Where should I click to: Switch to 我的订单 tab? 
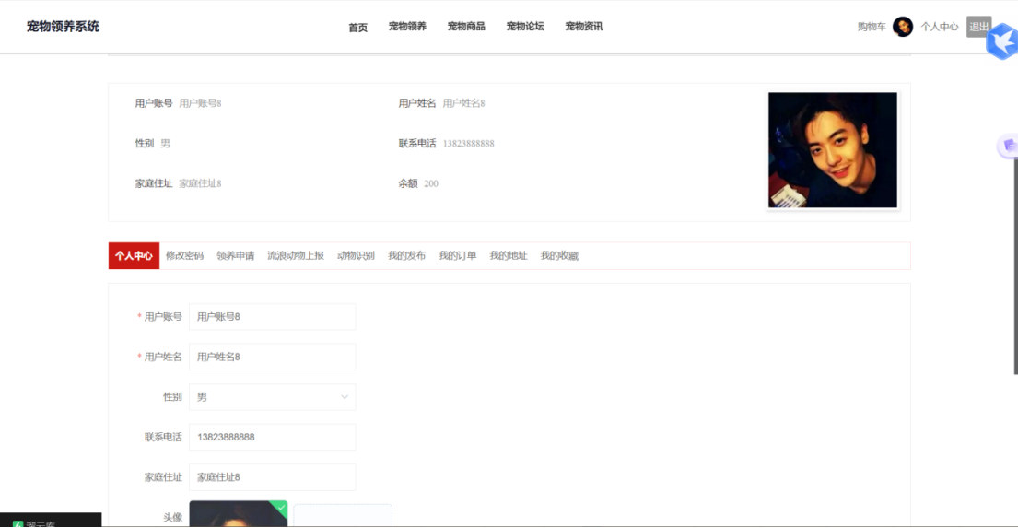tap(457, 256)
